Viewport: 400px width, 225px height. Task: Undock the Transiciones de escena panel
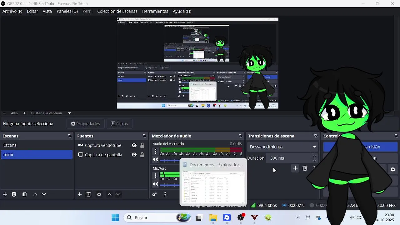[x=316, y=136]
